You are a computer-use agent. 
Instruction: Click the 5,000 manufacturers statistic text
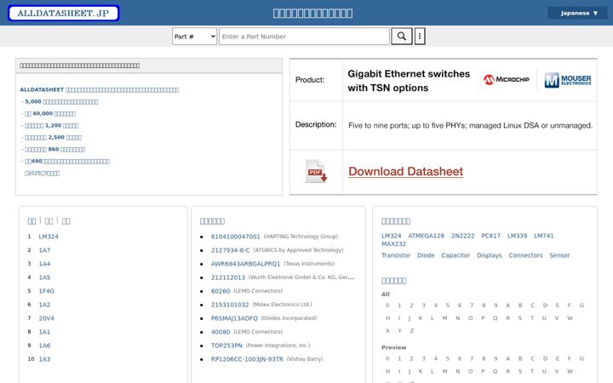[x=61, y=101]
